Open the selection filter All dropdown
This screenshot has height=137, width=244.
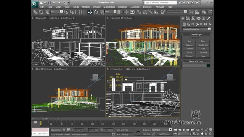[57, 11]
